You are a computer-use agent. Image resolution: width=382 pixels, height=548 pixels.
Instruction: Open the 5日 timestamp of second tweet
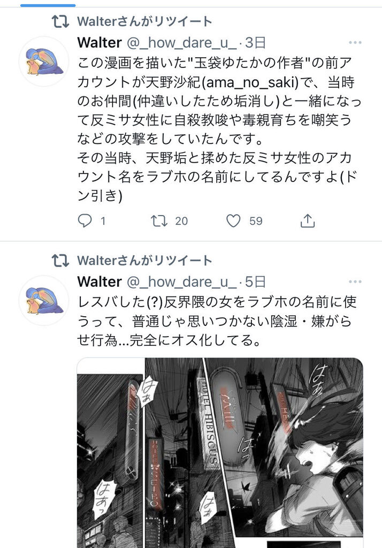pyautogui.click(x=256, y=281)
